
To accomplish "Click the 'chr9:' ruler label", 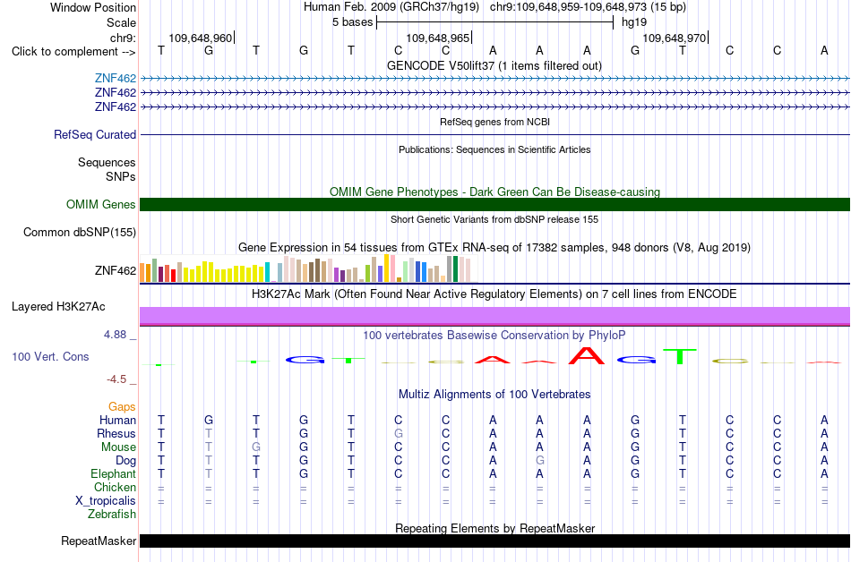I will [123, 38].
